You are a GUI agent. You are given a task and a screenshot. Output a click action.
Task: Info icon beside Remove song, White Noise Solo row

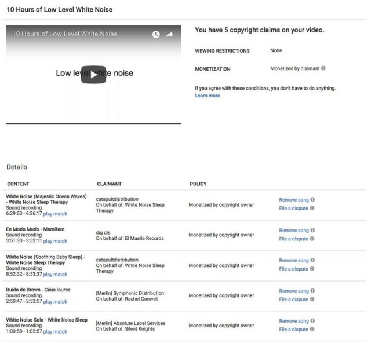(x=312, y=320)
